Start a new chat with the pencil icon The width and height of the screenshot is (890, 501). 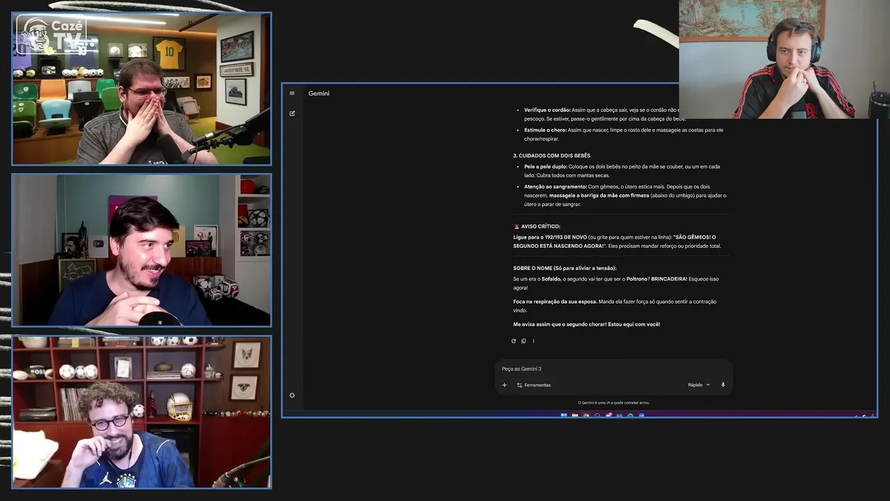click(x=292, y=113)
